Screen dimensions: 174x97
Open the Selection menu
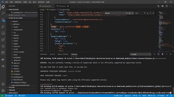click(18, 2)
